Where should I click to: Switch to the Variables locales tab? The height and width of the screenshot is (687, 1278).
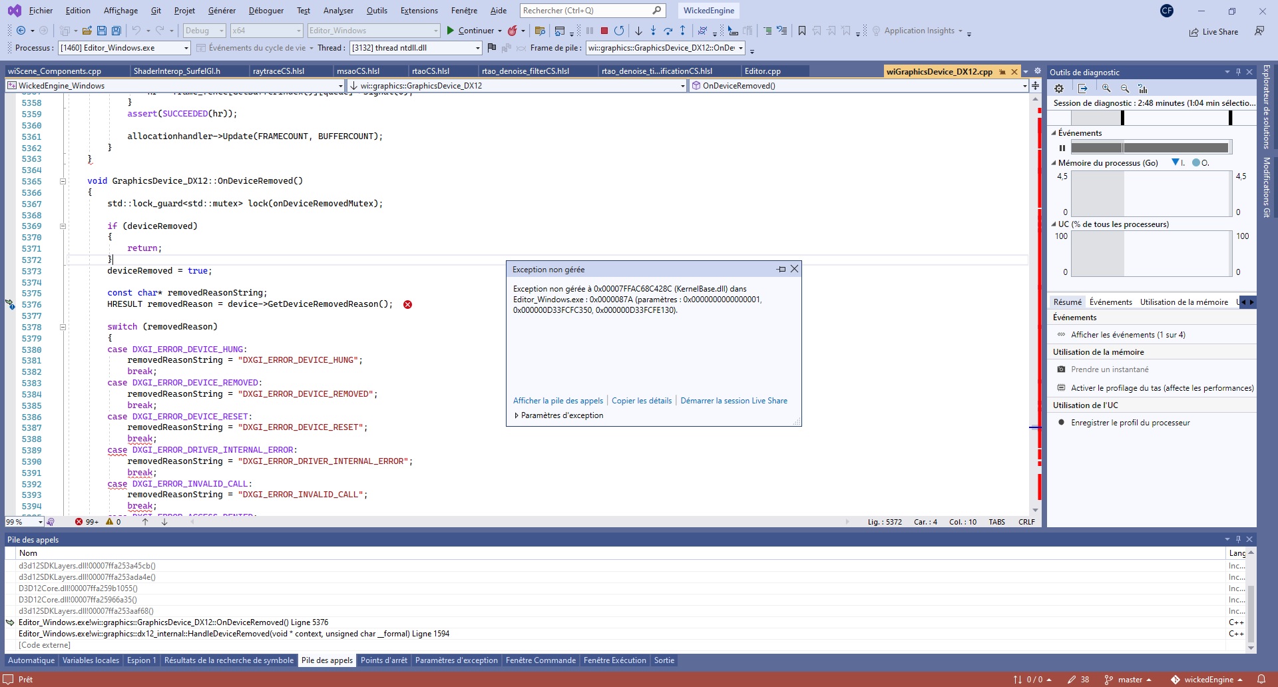91,660
